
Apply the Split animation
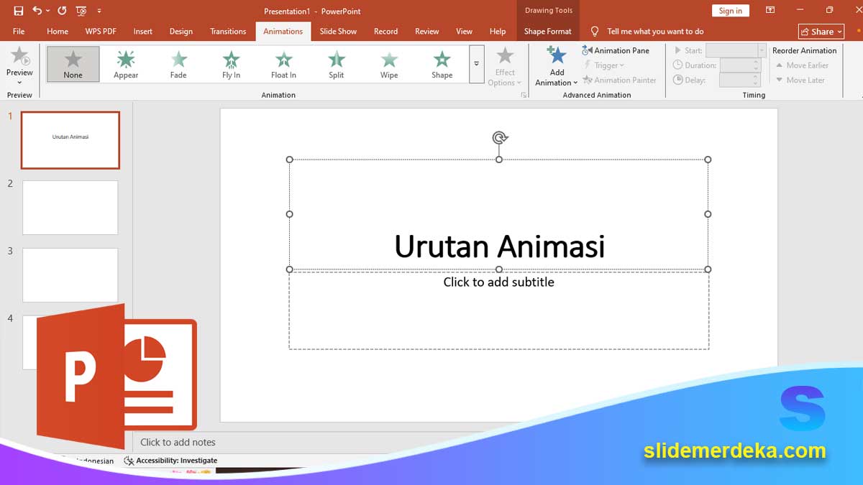click(x=337, y=64)
